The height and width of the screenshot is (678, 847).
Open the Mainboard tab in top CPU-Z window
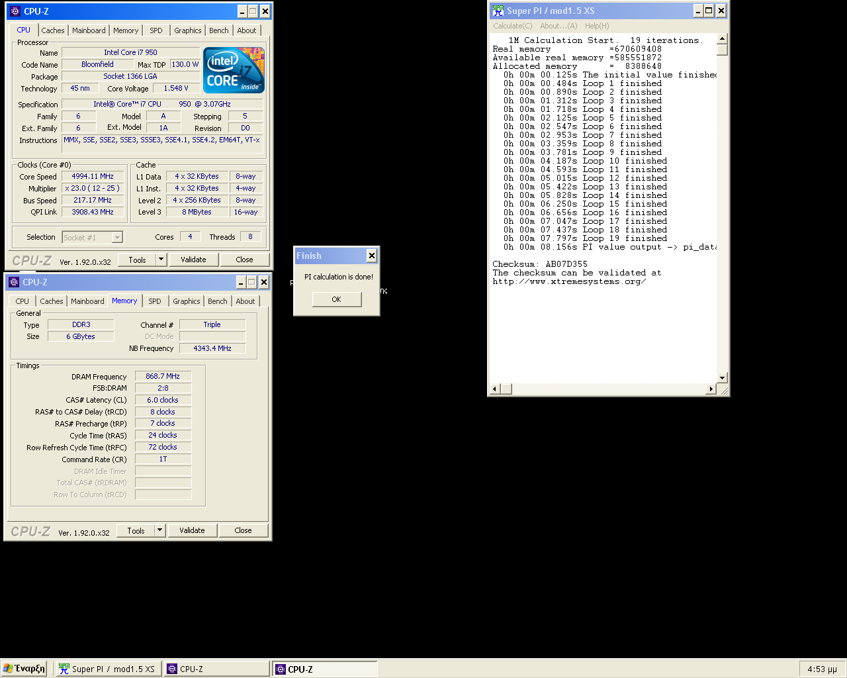(89, 30)
